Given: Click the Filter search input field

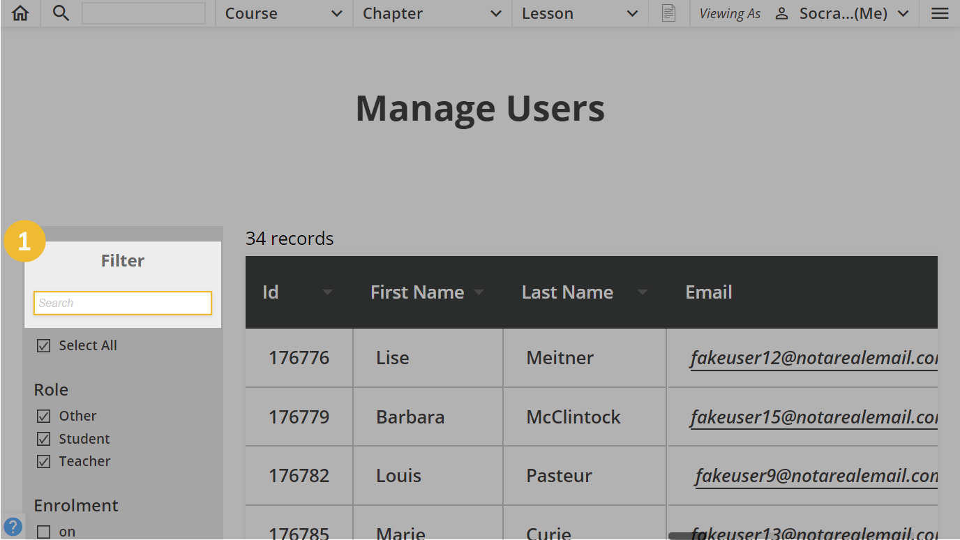Looking at the screenshot, I should point(123,303).
